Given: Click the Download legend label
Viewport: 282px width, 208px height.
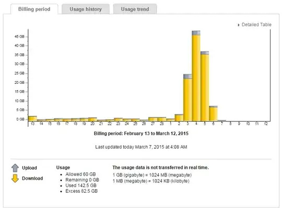Looking at the screenshot, I should tap(32, 178).
